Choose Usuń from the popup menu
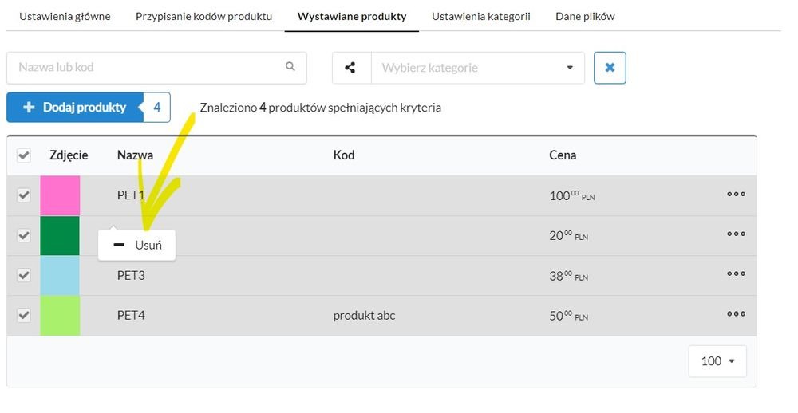The width and height of the screenshot is (798, 413). click(137, 245)
